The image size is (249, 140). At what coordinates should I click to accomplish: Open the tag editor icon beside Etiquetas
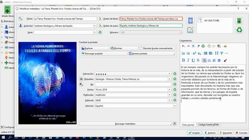[81, 79]
